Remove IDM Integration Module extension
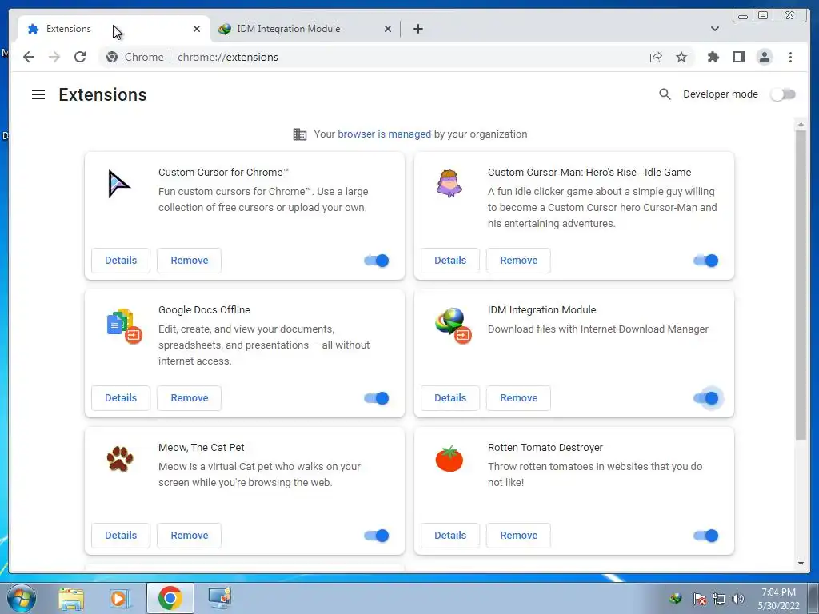The height and width of the screenshot is (614, 819). (518, 398)
